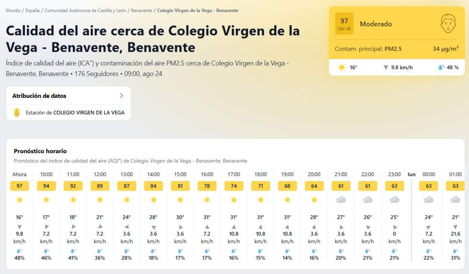Navigate to the Benavente breadcrumb
The height and width of the screenshot is (274, 469).
(x=141, y=11)
